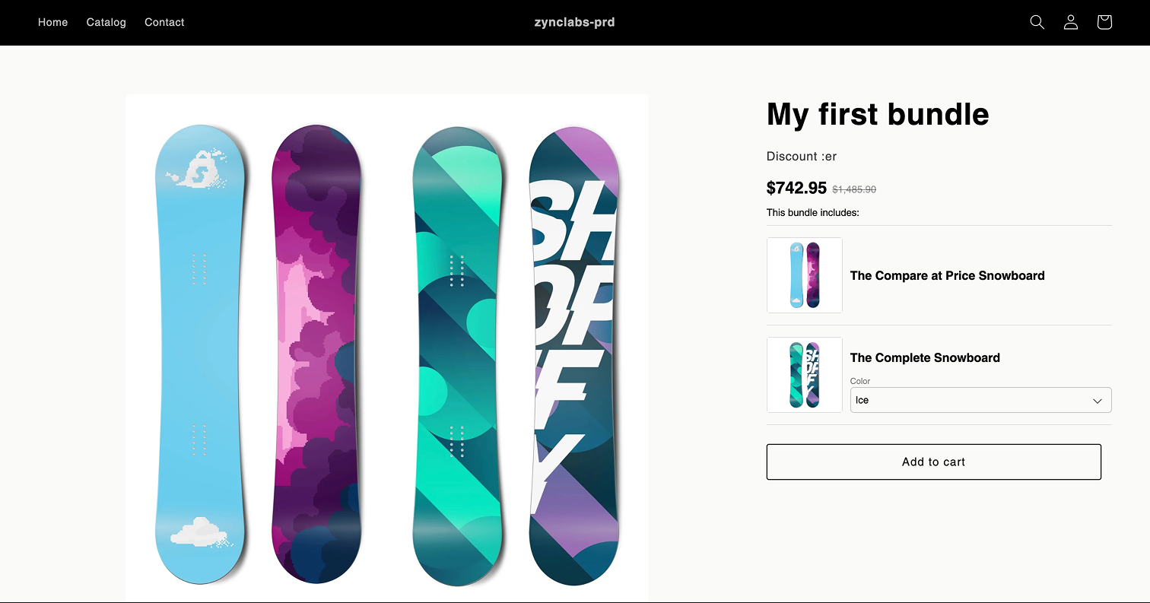The height and width of the screenshot is (603, 1150).
Task: Click the light blue snowboard in main image
Action: click(x=200, y=354)
